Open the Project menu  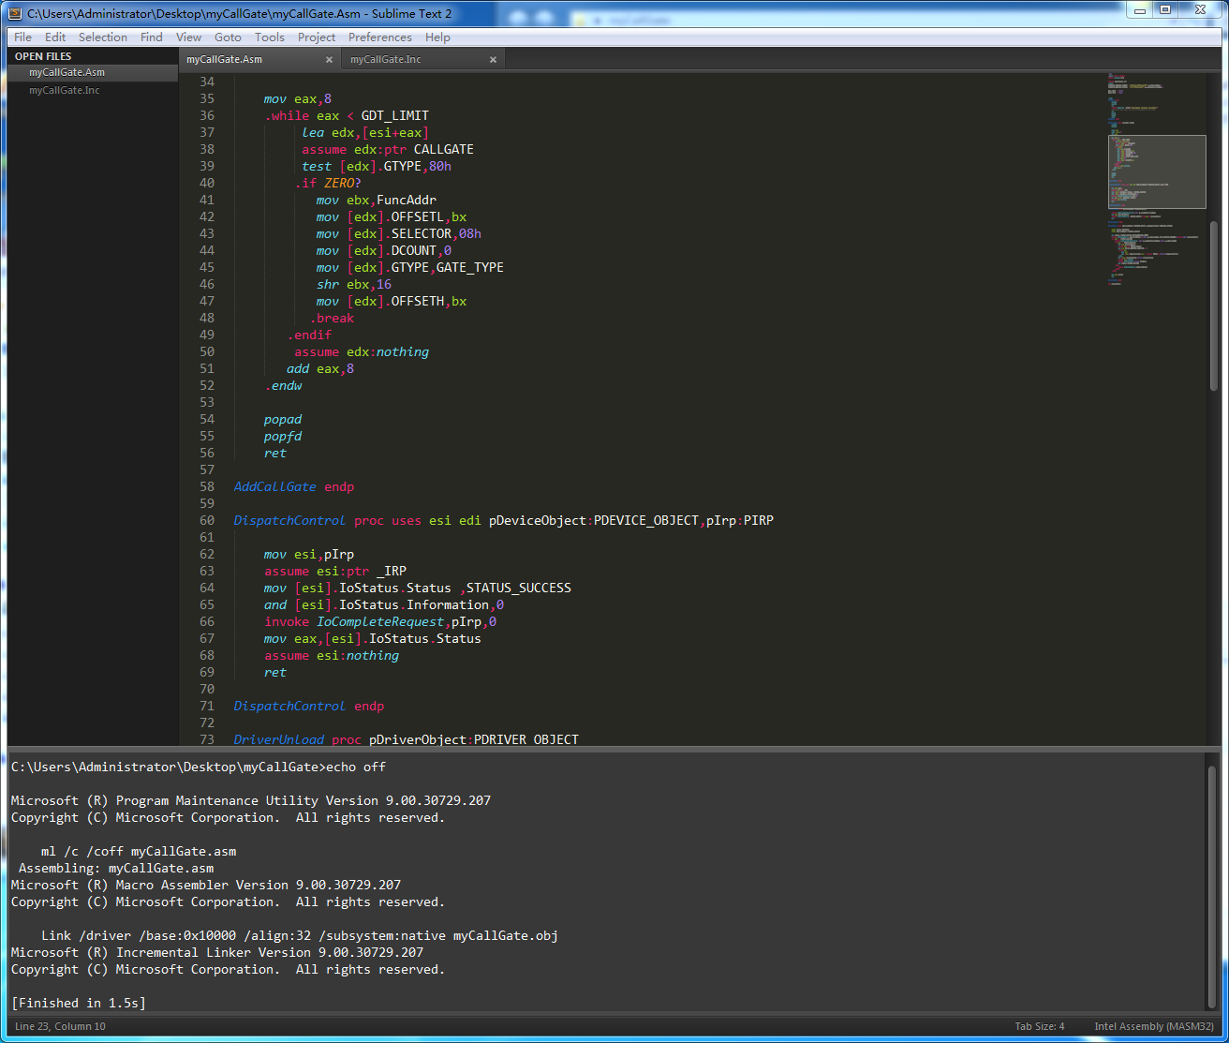[317, 37]
